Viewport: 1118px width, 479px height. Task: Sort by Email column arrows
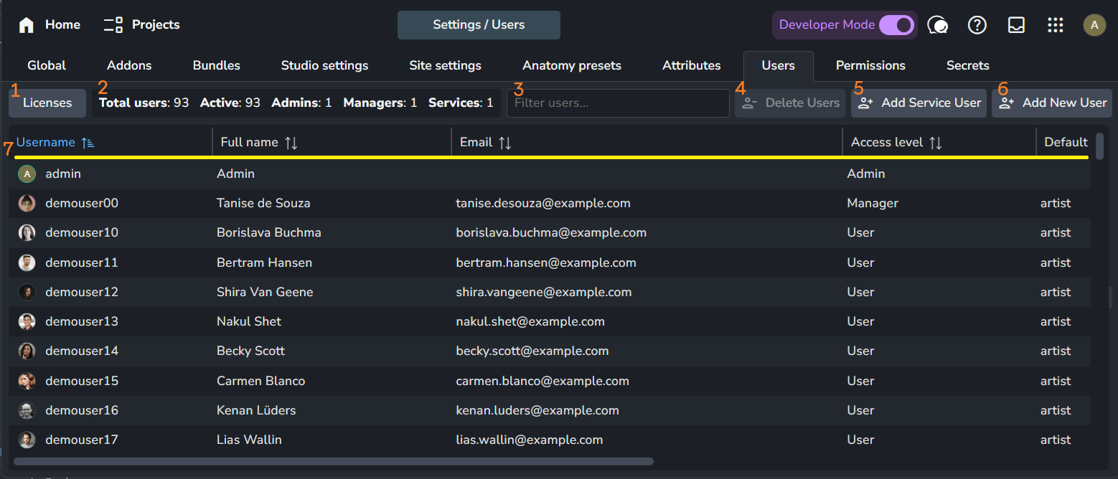tap(505, 143)
